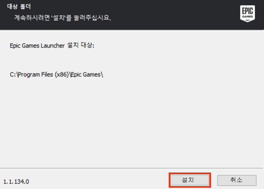Click the Epic Games shield logo
264x189 pixels.
(x=247, y=14)
